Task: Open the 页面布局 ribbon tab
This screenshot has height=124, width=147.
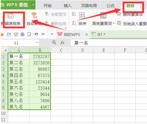Action: coord(89,6)
